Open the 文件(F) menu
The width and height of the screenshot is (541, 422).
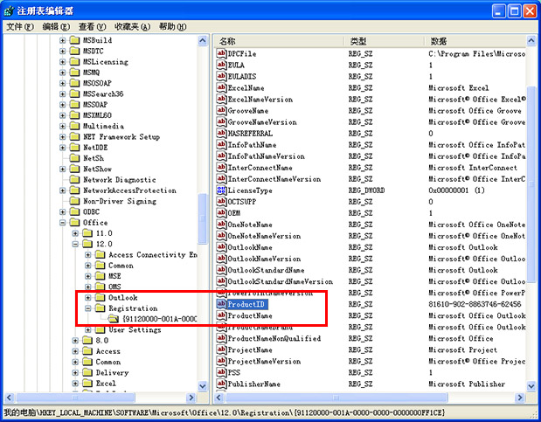[20, 26]
